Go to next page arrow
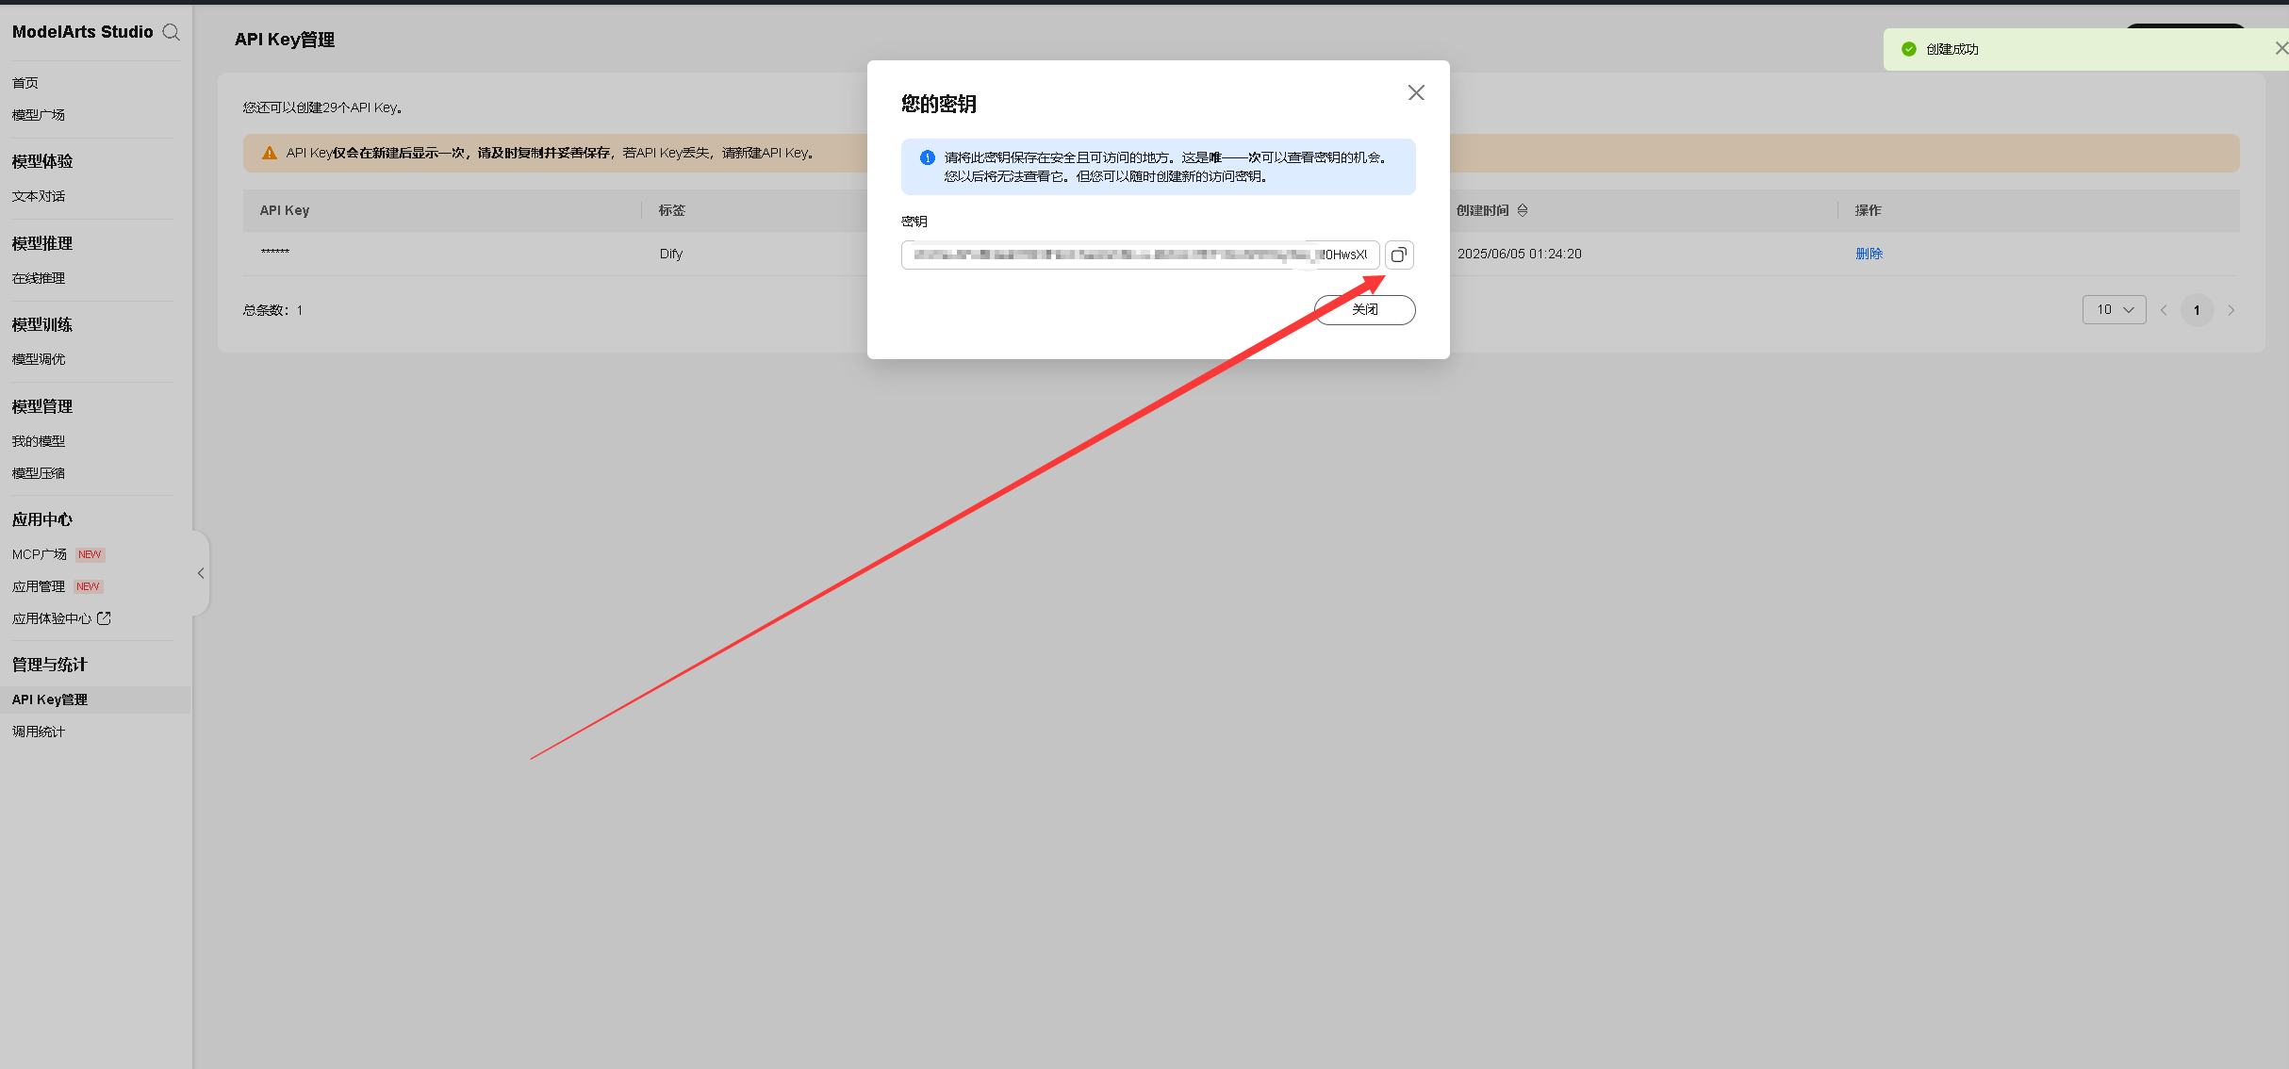Screen dimensions: 2289x1069 2231,310
